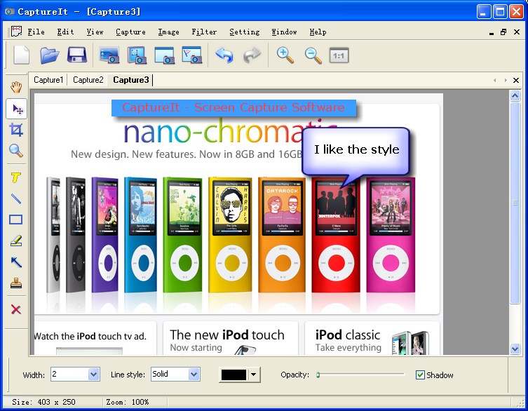The height and width of the screenshot is (411, 528).
Task: Minimize the inner document window
Action: coord(492,33)
